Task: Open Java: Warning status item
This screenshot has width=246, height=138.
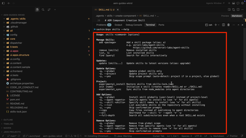Action: tap(123, 136)
